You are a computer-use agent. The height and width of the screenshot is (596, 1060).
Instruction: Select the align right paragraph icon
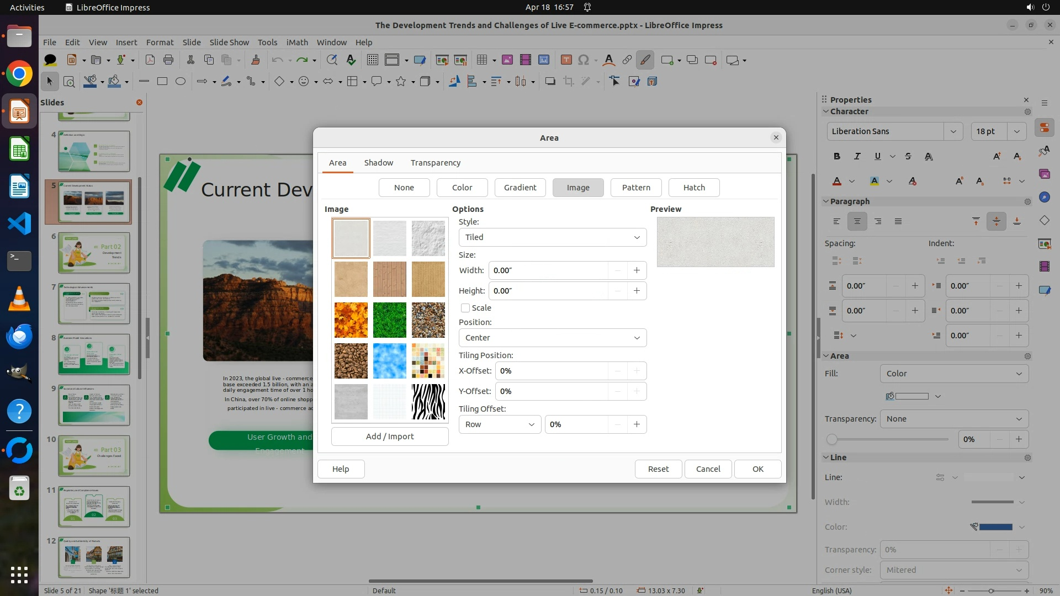878,221
